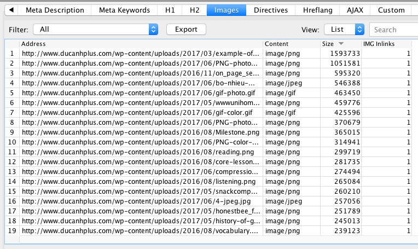The height and width of the screenshot is (249, 418).
Task: Go to the AJAX tab
Action: click(358, 10)
